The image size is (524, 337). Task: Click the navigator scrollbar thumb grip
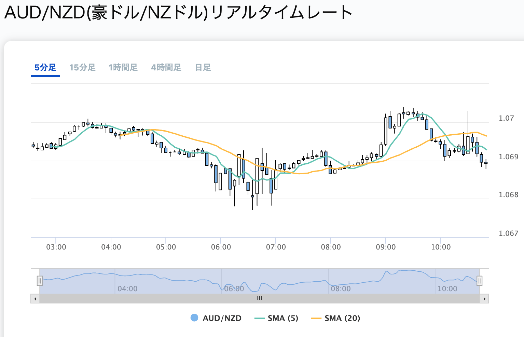(260, 298)
